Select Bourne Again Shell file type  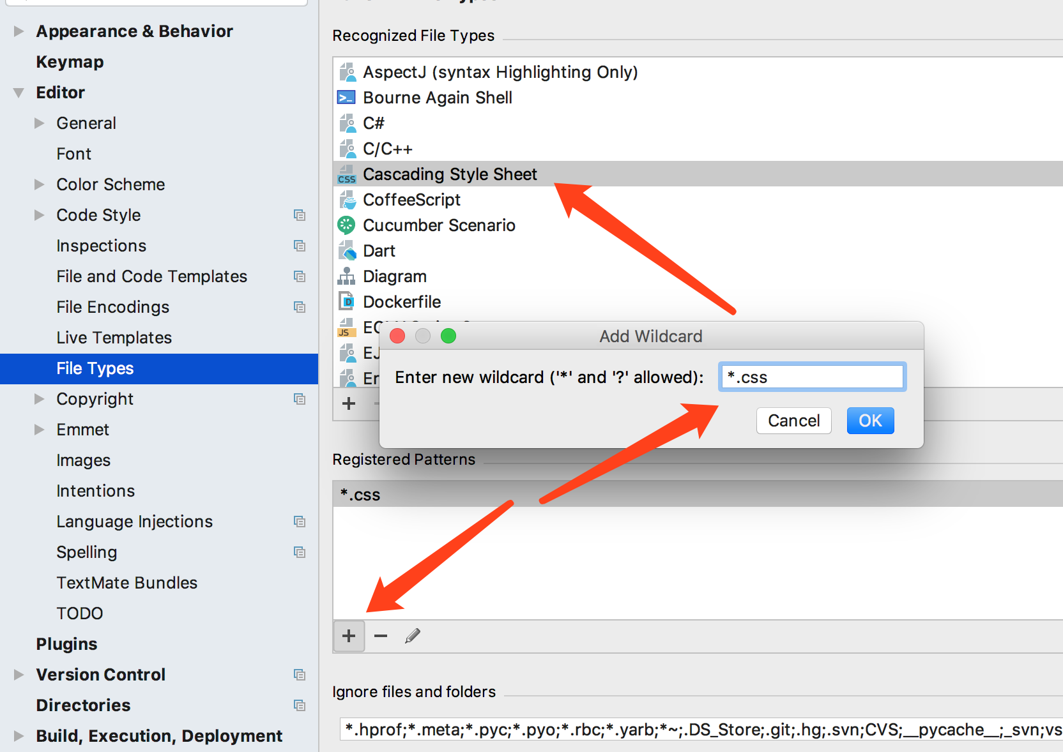click(698, 98)
